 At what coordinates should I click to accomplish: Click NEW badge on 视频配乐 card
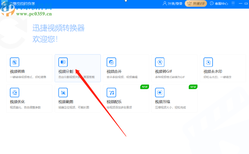point(145,87)
